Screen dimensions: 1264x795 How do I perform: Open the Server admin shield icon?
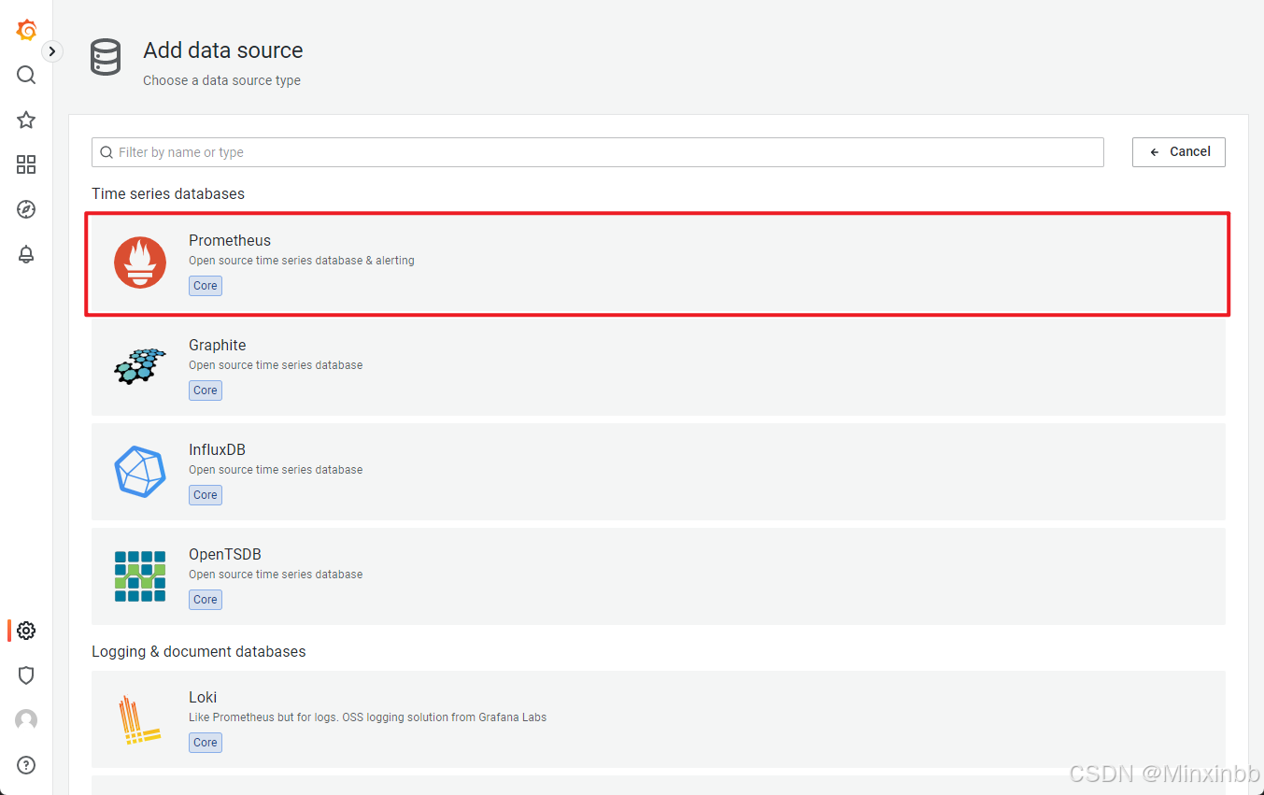(26, 675)
